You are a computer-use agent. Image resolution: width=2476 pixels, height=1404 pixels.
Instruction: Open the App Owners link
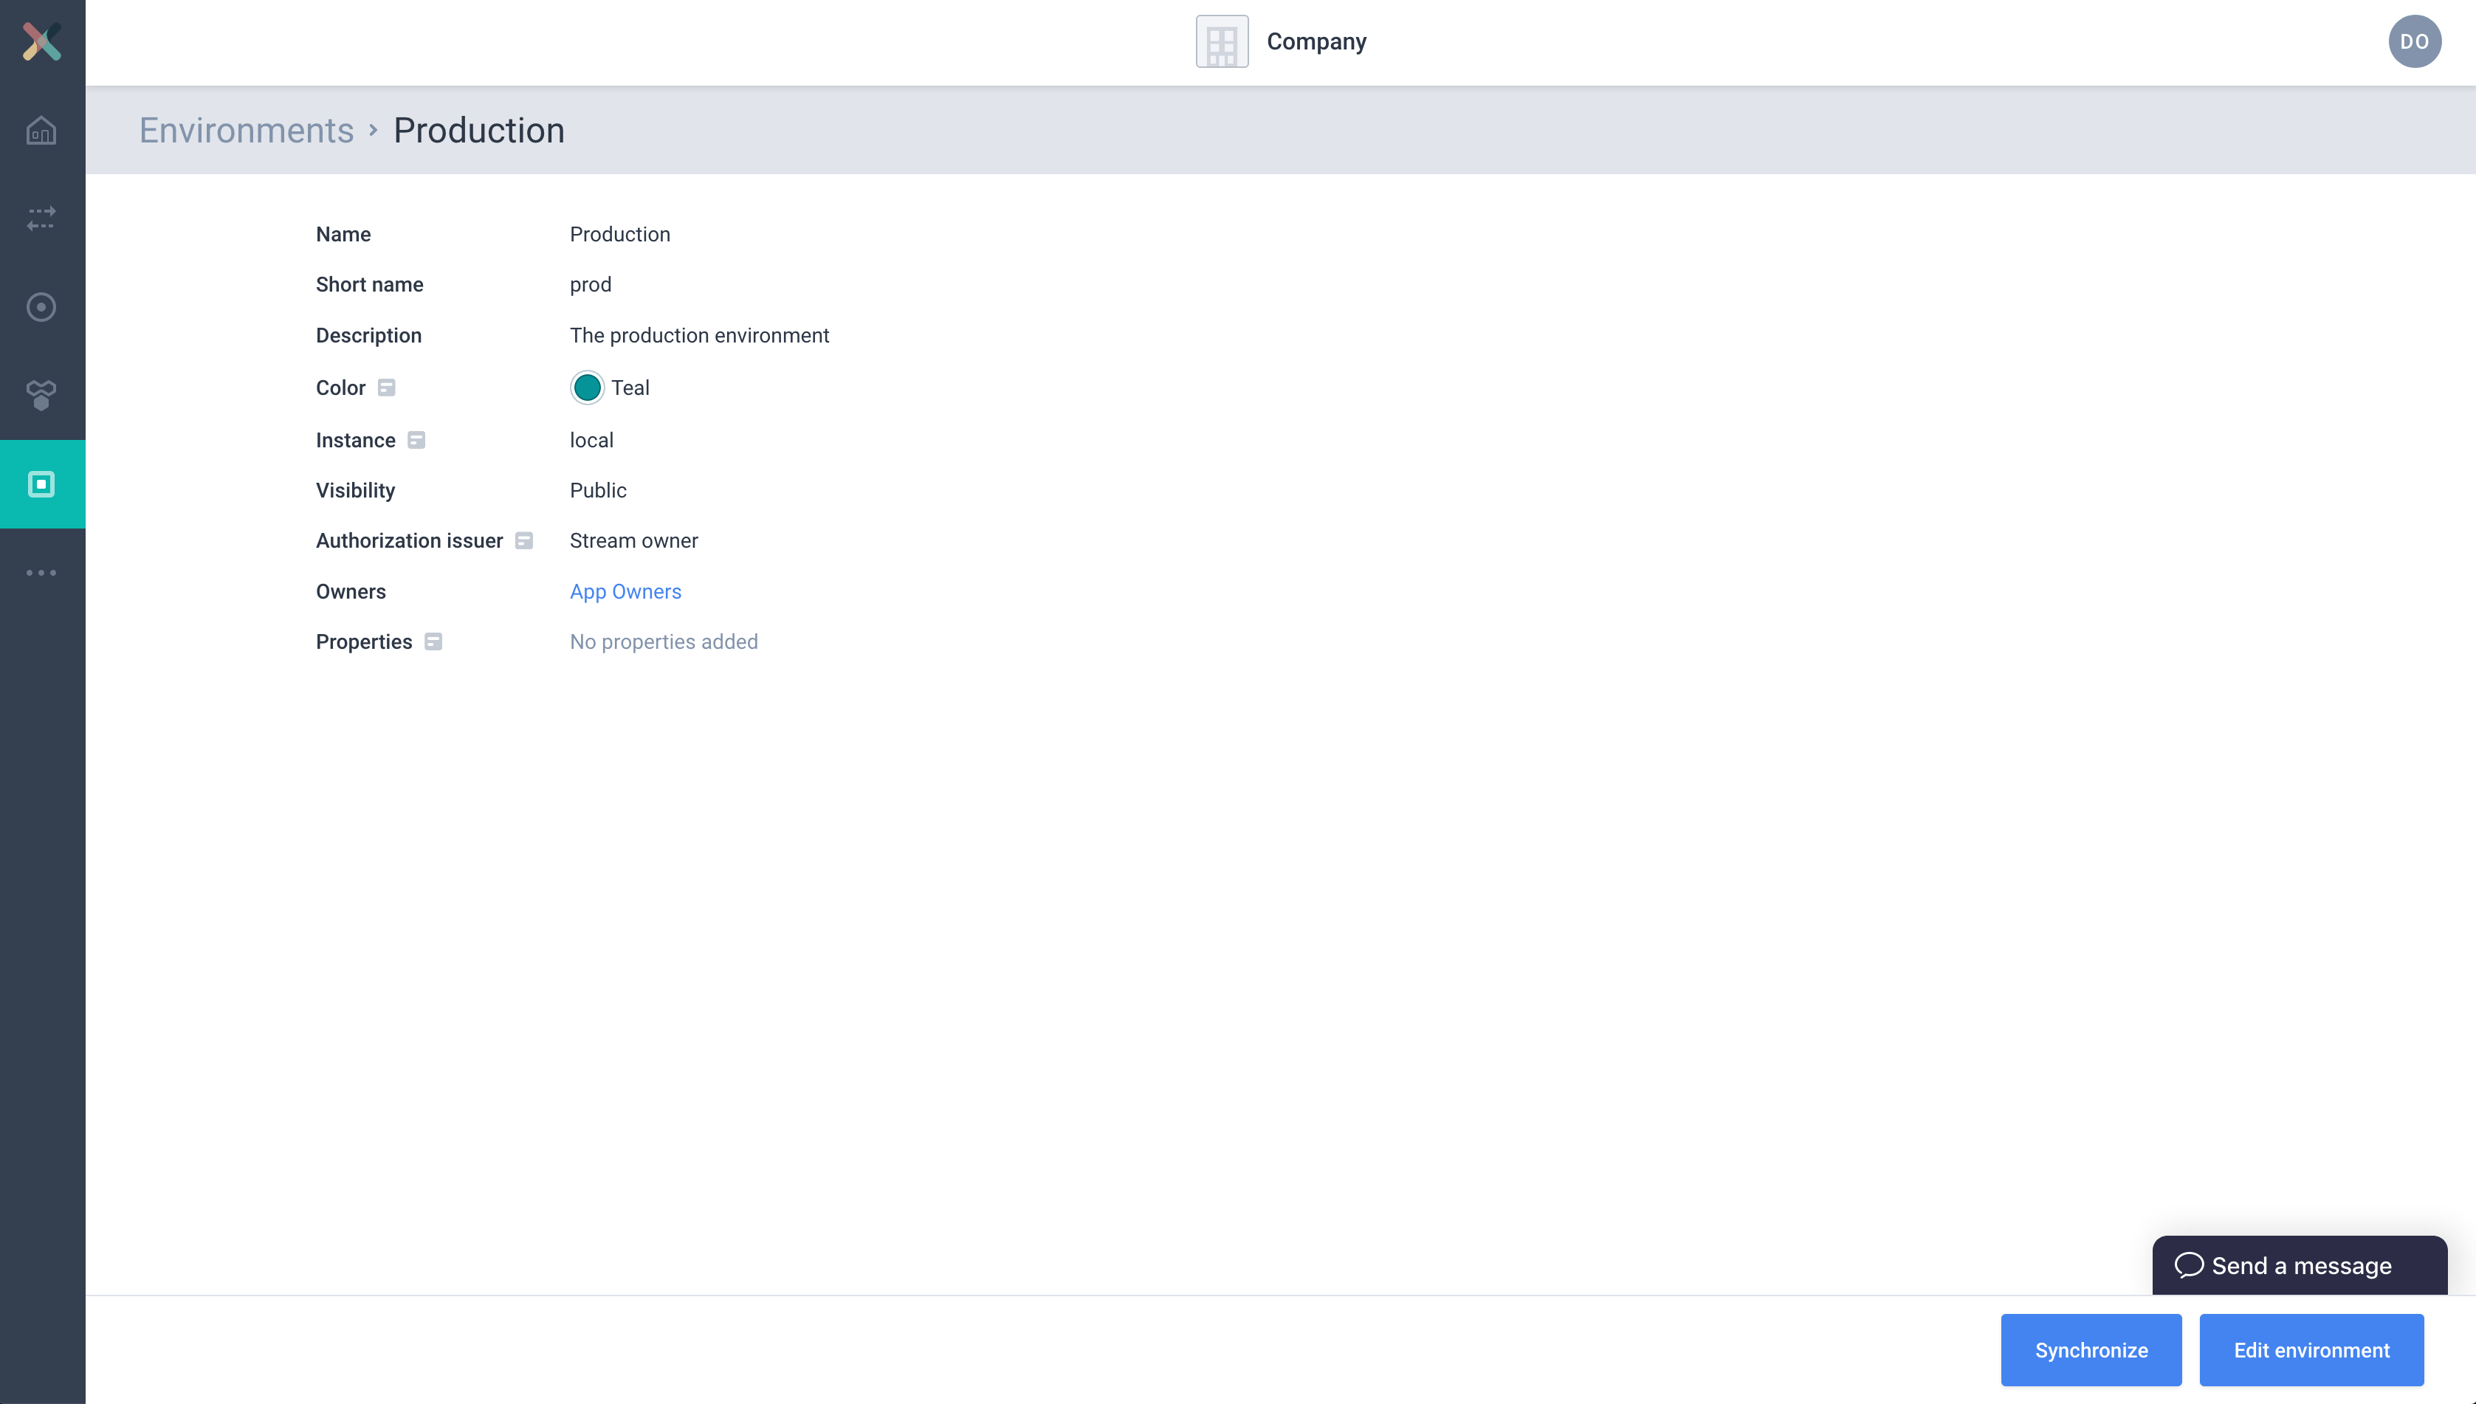coord(626,592)
